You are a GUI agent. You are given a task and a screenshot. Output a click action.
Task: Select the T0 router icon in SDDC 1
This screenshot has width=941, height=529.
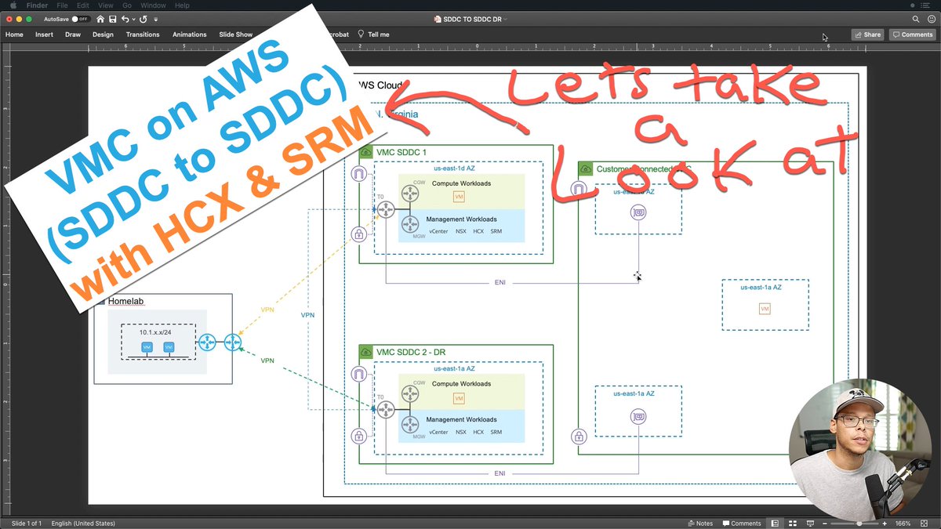[x=385, y=209]
